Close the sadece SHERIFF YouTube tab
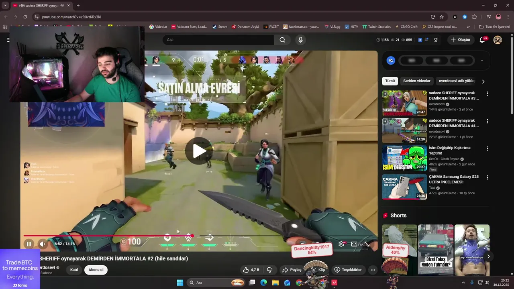The width and height of the screenshot is (514, 289). pos(69,6)
